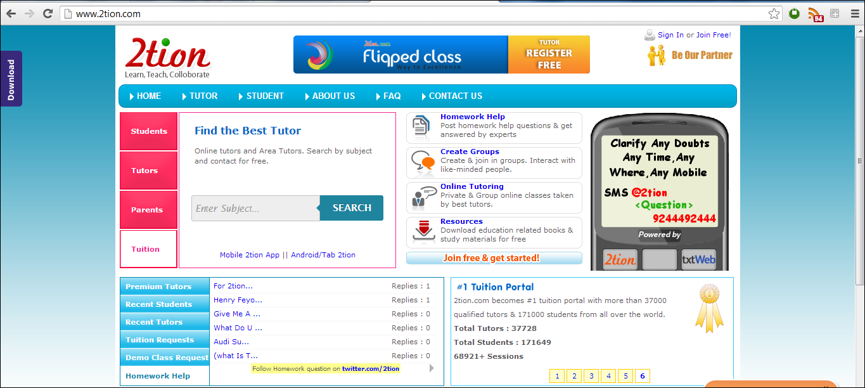Select the Tuition tab
The height and width of the screenshot is (388, 865).
point(149,249)
